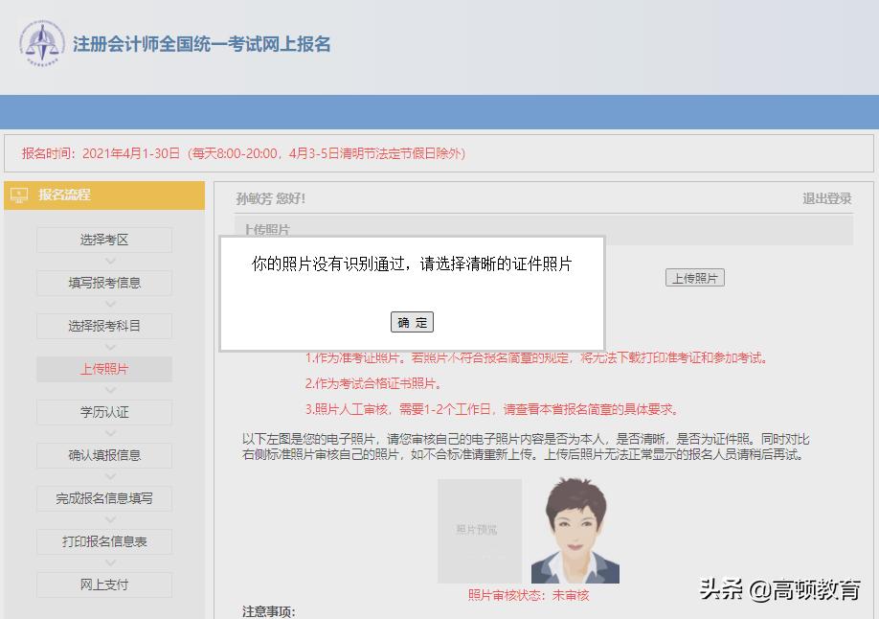Click the monitor icon beside 报名流程
879x619 pixels.
coord(19,195)
